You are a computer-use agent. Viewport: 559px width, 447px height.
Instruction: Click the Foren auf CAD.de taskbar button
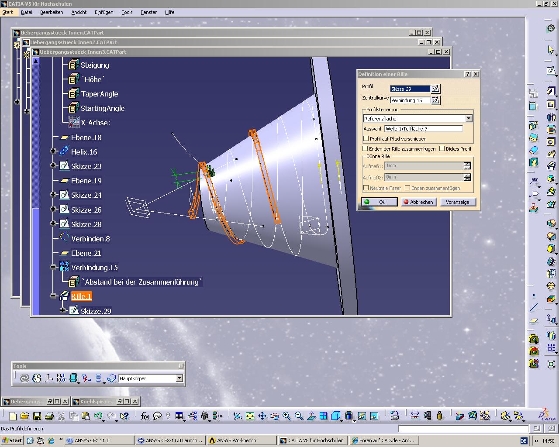[x=384, y=440]
